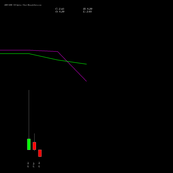This screenshot has width=173, height=173.
Task: Click the high value 'H: 8.20'
Action: [88, 9]
